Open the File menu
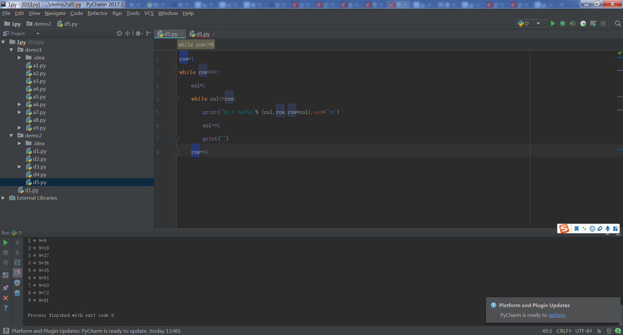Screen dimensions: 623x335 [6, 13]
